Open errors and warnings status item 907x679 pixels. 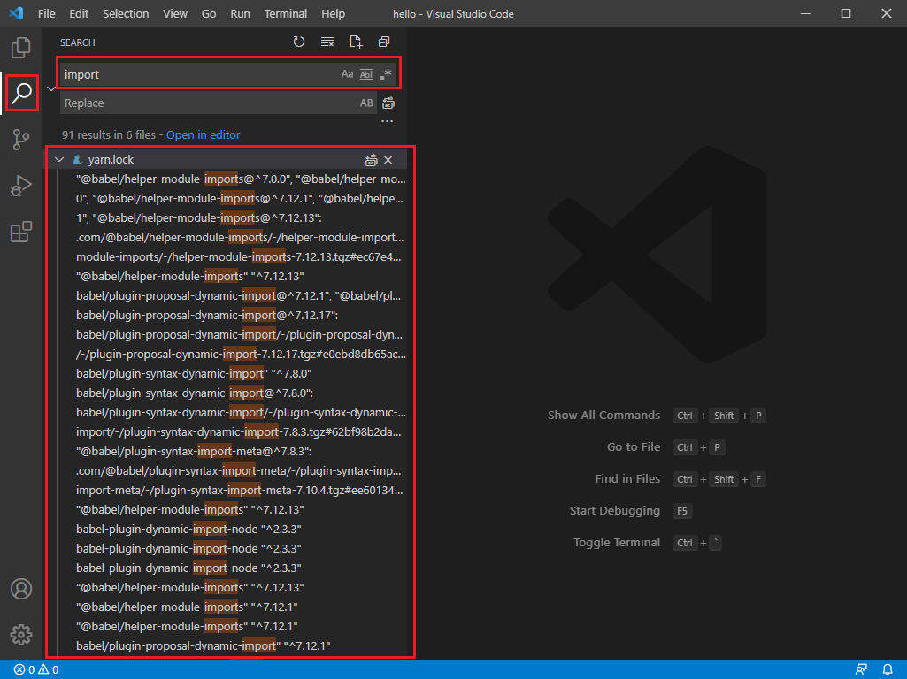click(x=36, y=670)
